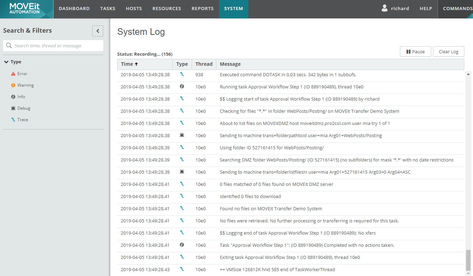Image resolution: width=473 pixels, height=276 pixels.
Task: Click trace icon on About to list files row
Action: (182, 123)
